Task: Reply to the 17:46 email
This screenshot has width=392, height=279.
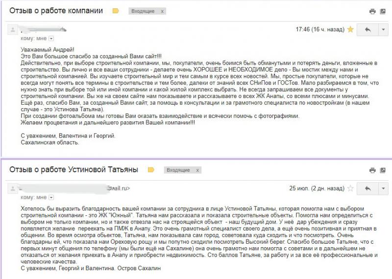Action: [367, 29]
